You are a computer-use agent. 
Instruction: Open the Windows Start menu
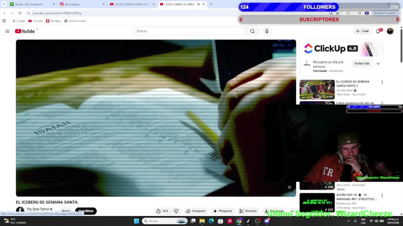coord(136,221)
